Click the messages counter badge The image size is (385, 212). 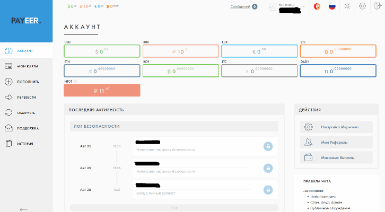point(255,6)
